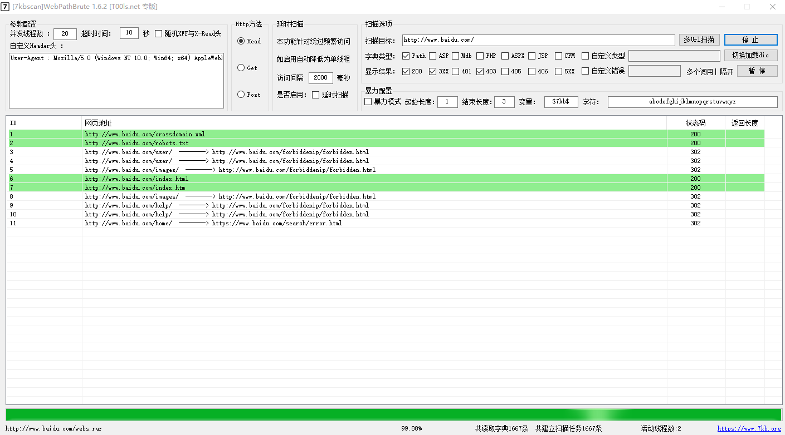Click the stop scan button
The height and width of the screenshot is (435, 785).
point(750,40)
